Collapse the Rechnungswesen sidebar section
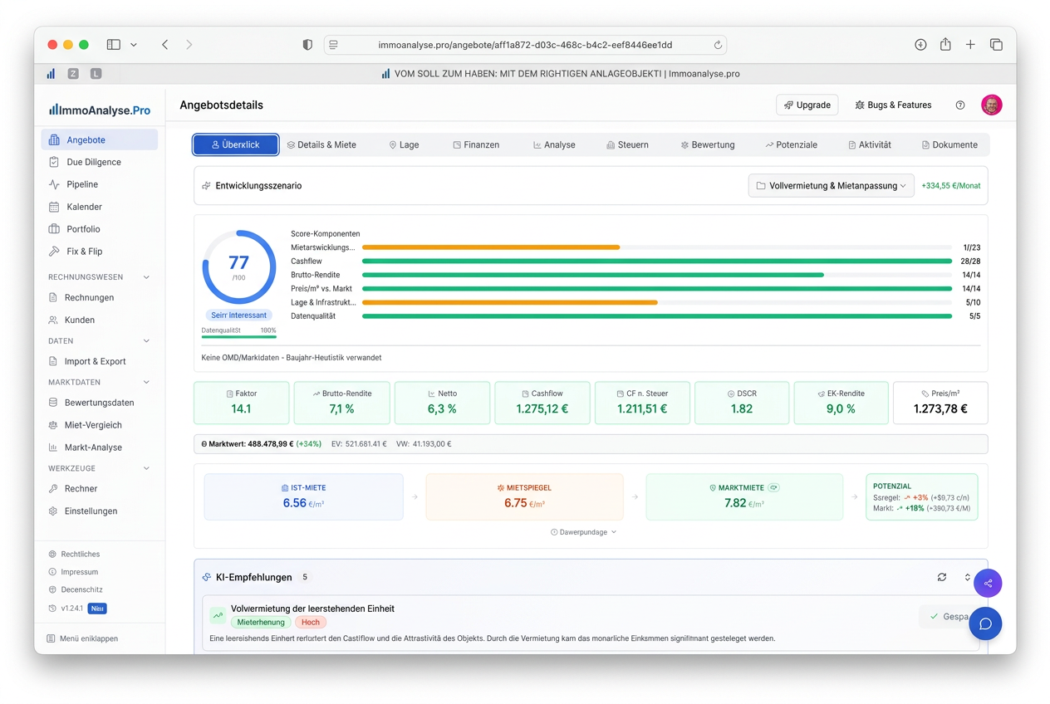This screenshot has width=1050, height=704. 147,277
